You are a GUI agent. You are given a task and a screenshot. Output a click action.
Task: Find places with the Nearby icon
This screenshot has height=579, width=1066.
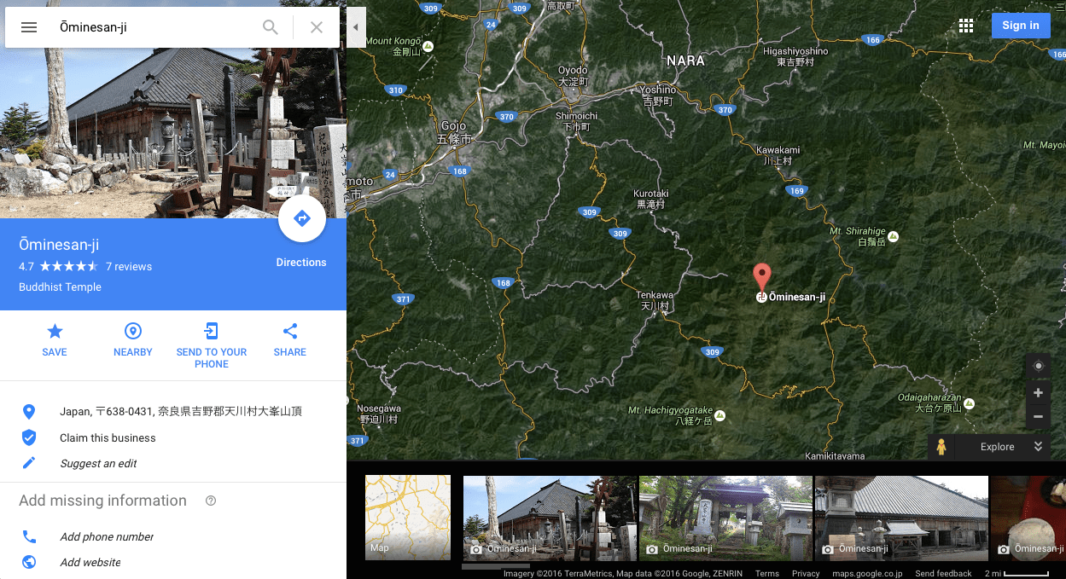(x=133, y=332)
